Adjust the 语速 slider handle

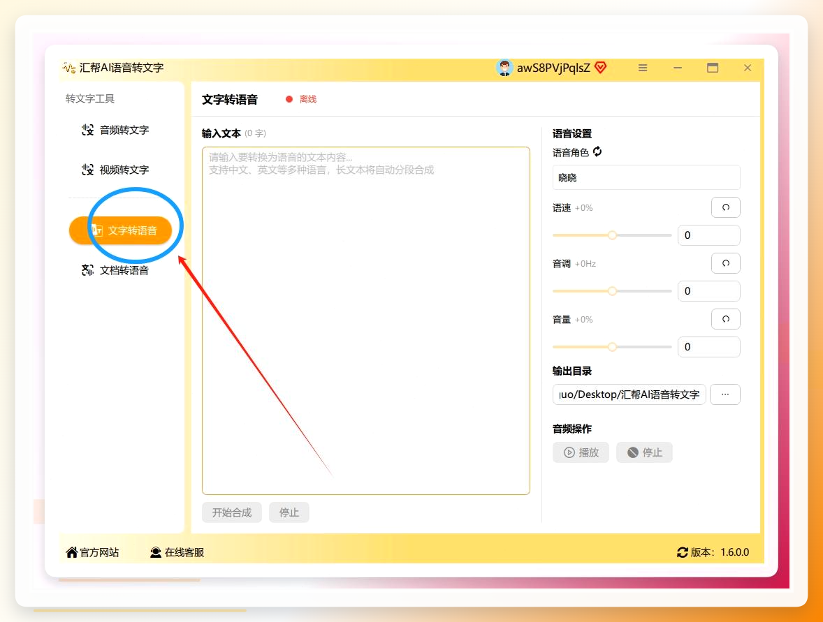(612, 235)
